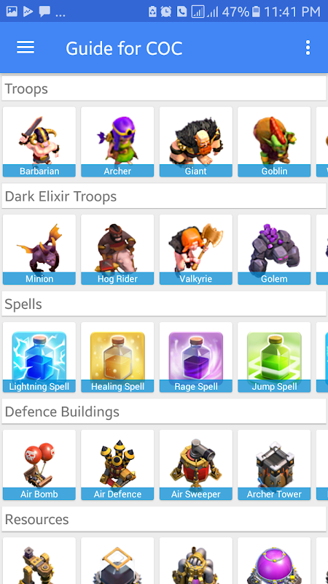Open the hamburger navigation menu
The image size is (328, 584).
tap(26, 47)
